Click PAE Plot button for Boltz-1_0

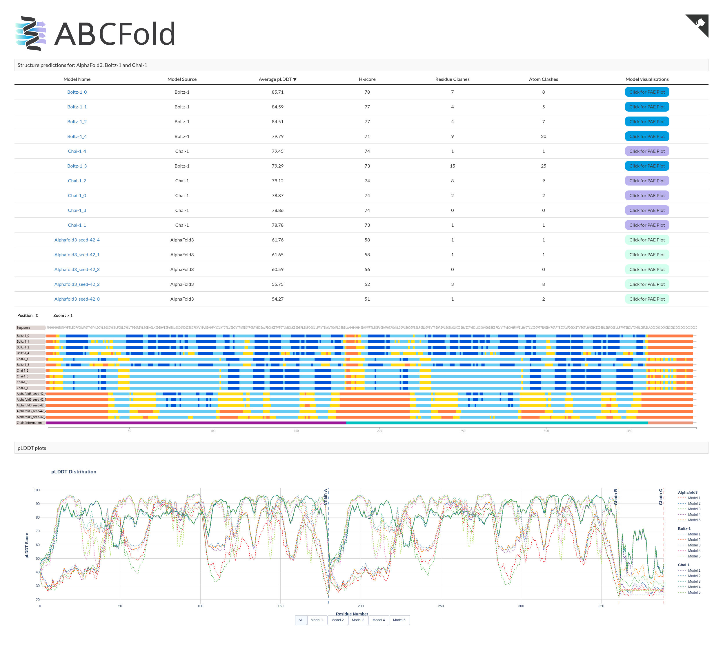coord(646,92)
